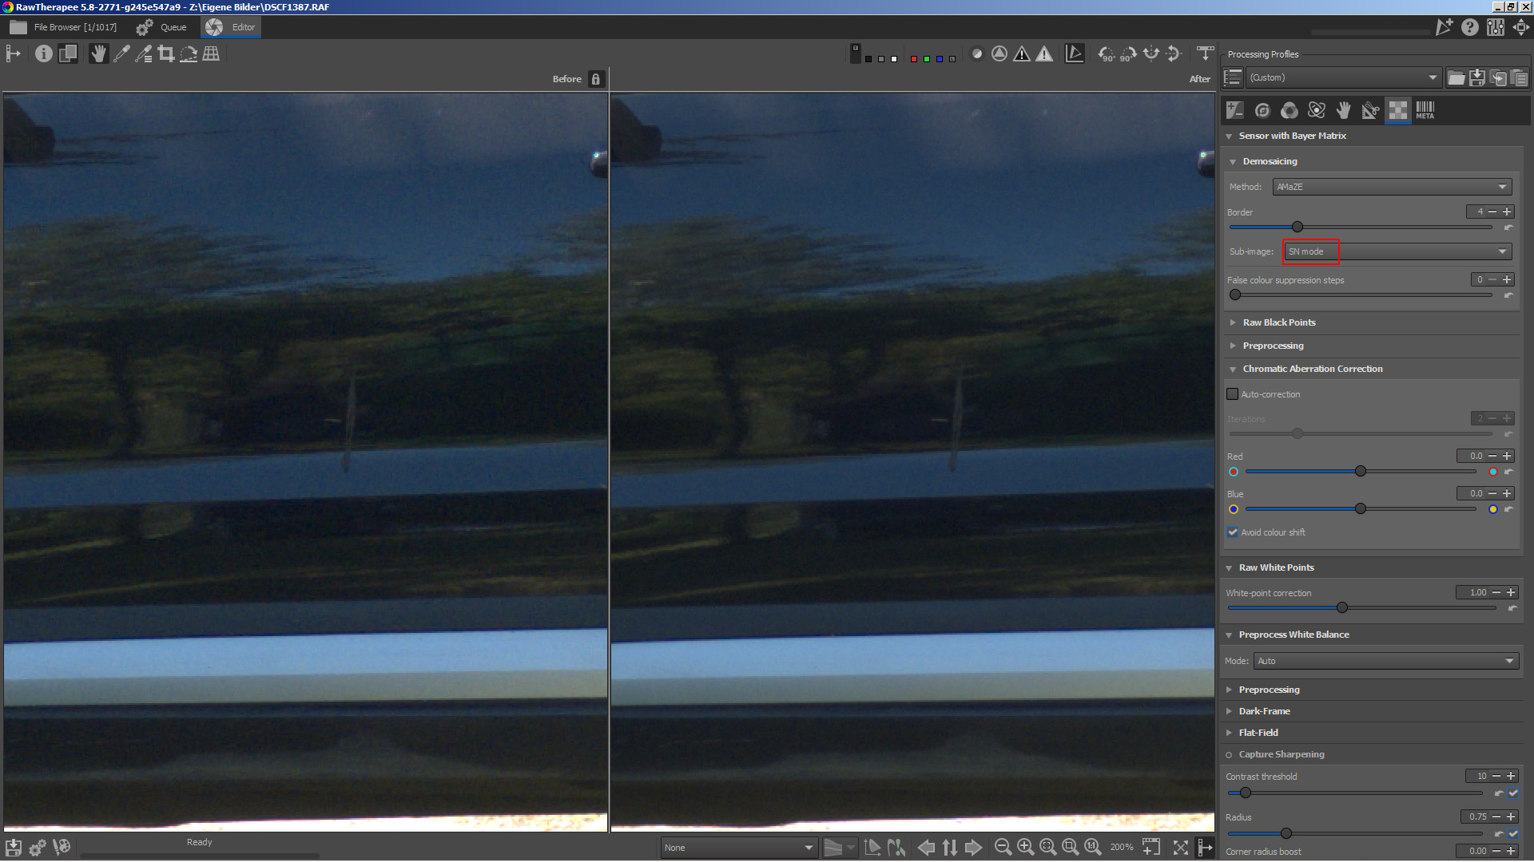Select the Crop tool
This screenshot has height=862, width=1534.
click(x=165, y=53)
